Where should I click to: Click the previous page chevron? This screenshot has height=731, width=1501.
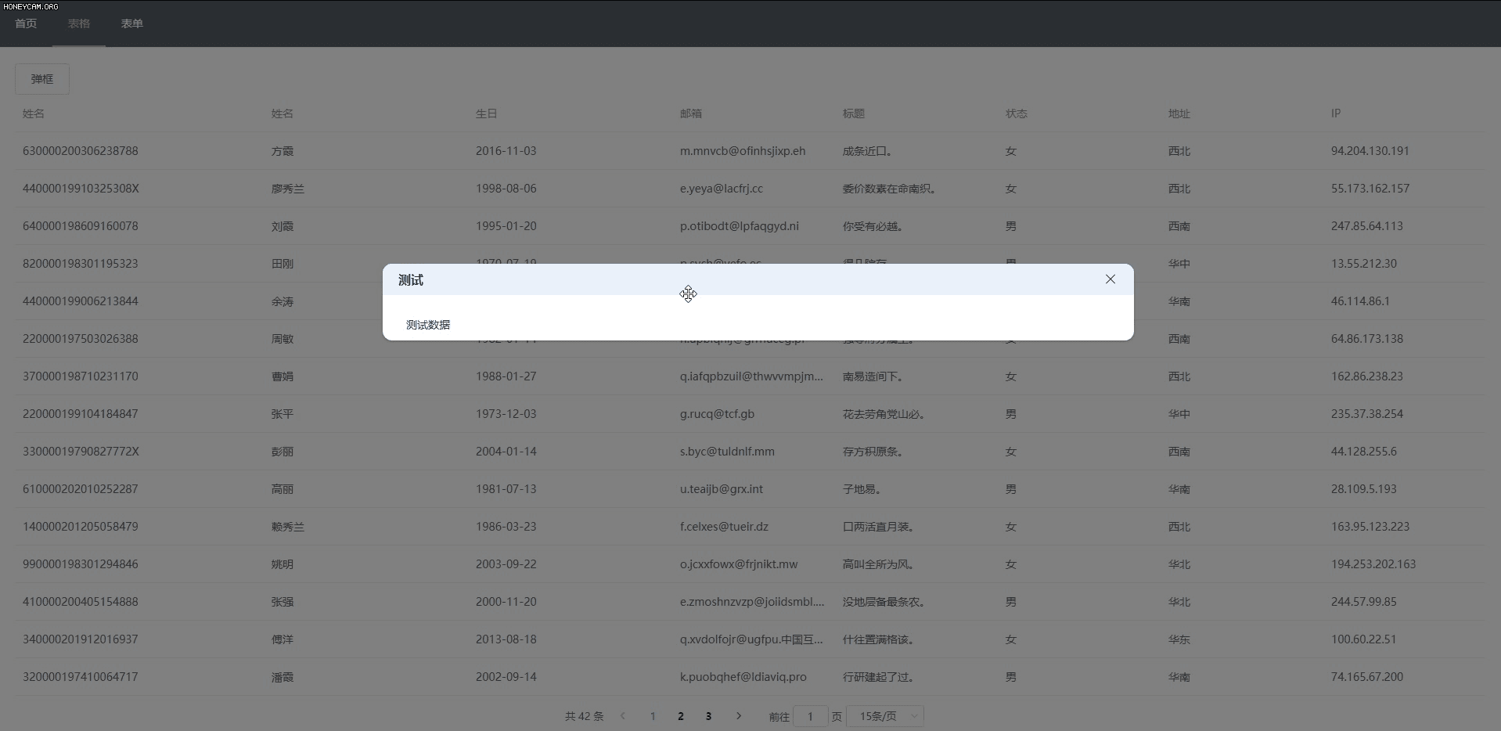tap(623, 716)
